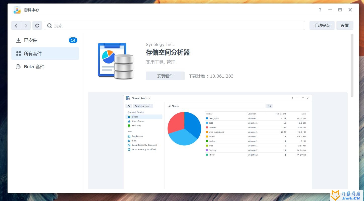This screenshot has height=201, width=364.
Task: Click the Synology Inc. developer name
Action: [160, 44]
